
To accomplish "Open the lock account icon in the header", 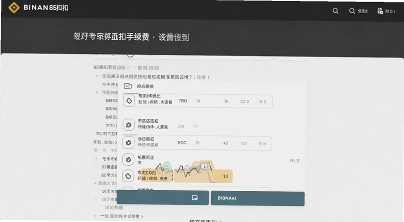I will click(x=380, y=11).
